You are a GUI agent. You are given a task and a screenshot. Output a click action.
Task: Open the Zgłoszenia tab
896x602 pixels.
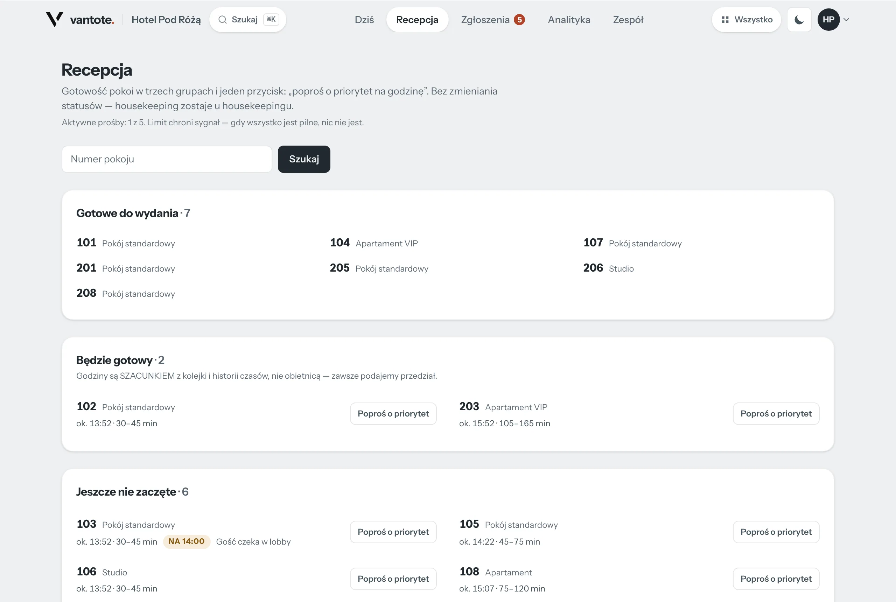(493, 20)
